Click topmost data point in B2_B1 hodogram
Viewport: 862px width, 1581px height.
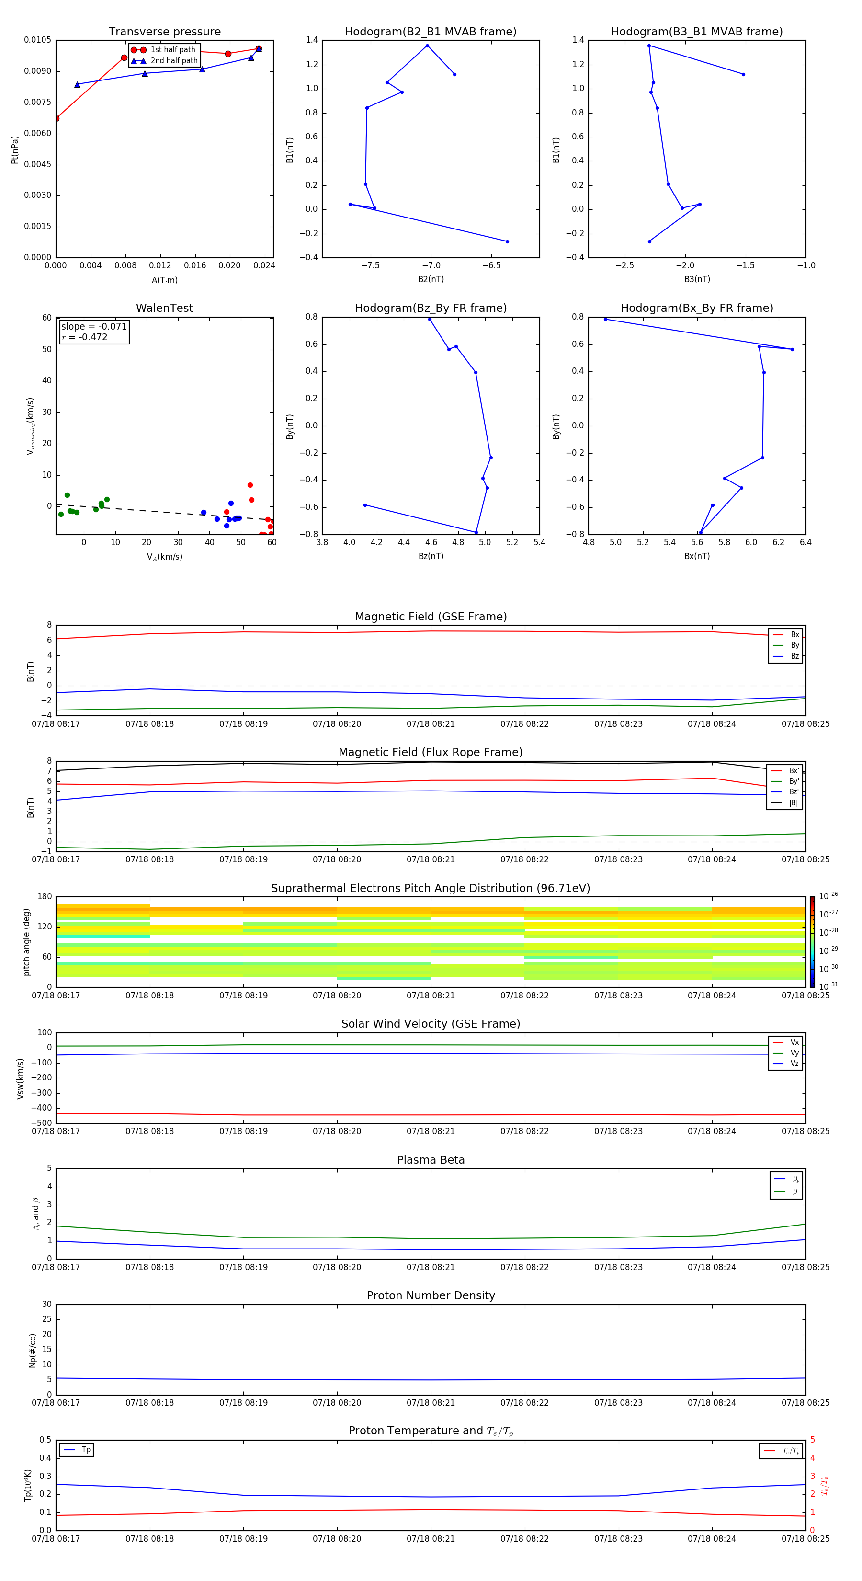(x=428, y=46)
